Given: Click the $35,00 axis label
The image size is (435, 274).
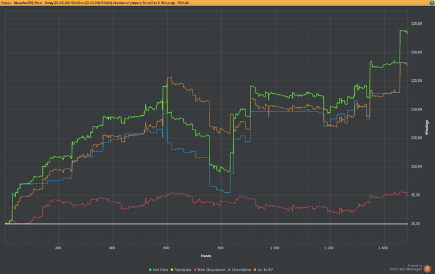Looking at the screenshot, I should coord(416,24).
